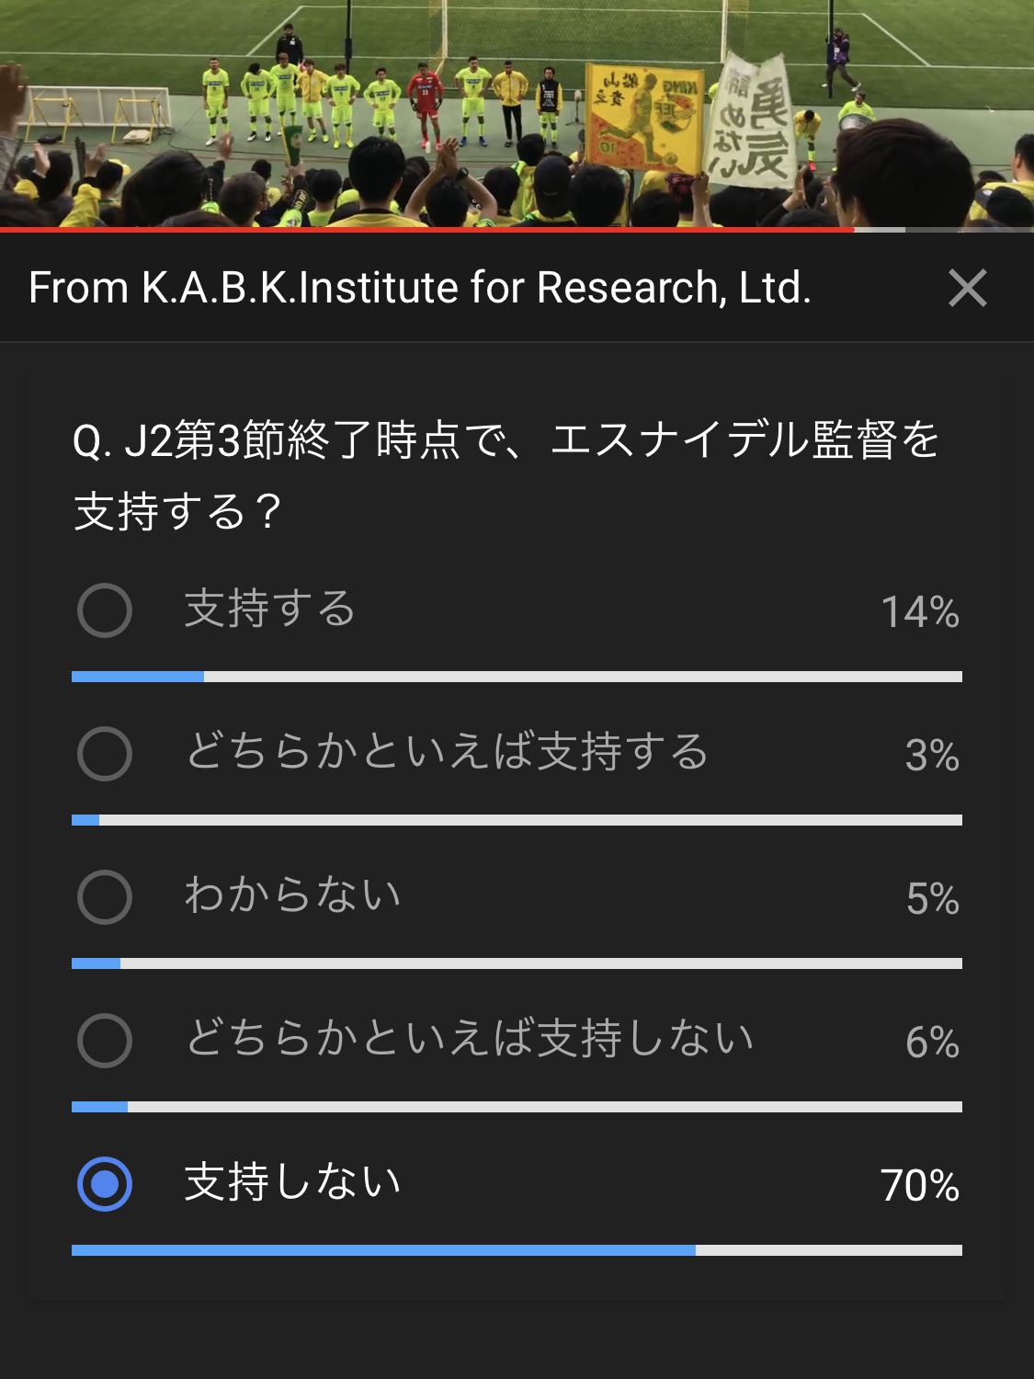Click the K.A.B.K.Institute for Research header title
This screenshot has height=1379, width=1034.
tap(420, 288)
